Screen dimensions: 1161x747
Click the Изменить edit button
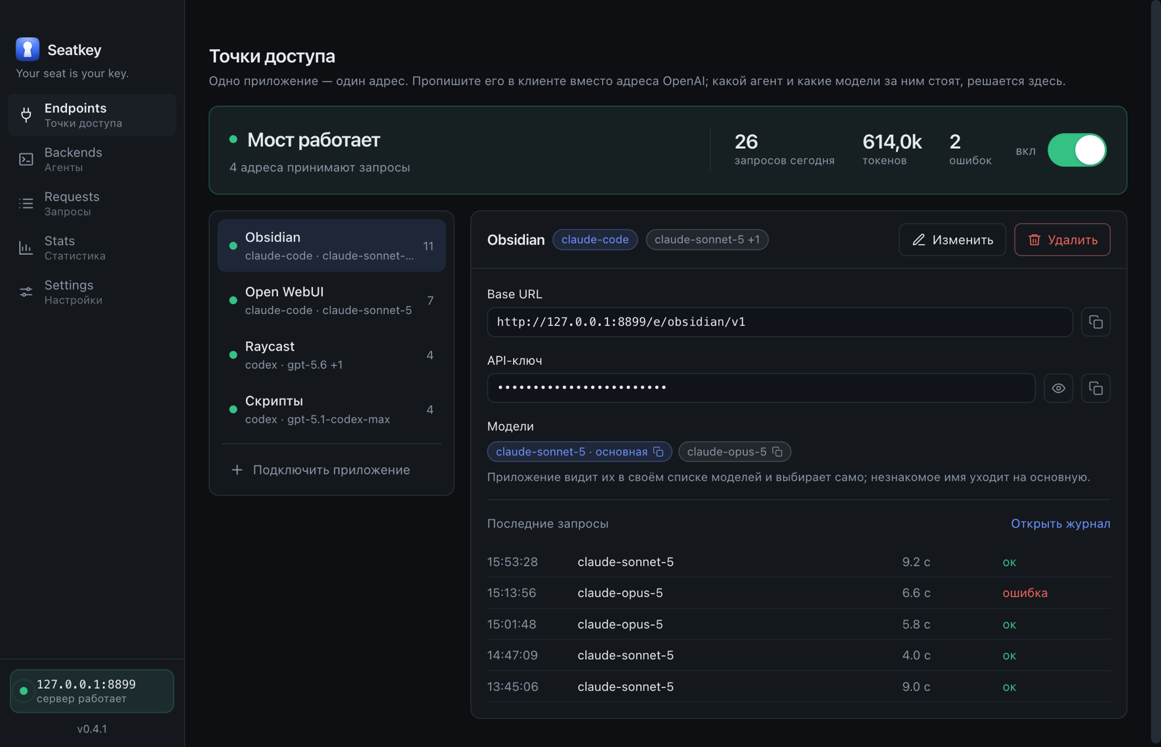click(x=952, y=240)
